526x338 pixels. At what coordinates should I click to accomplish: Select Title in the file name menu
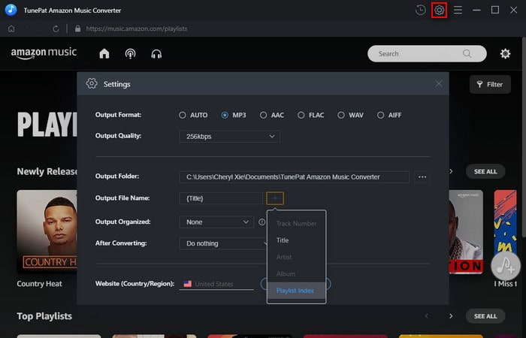click(x=283, y=240)
